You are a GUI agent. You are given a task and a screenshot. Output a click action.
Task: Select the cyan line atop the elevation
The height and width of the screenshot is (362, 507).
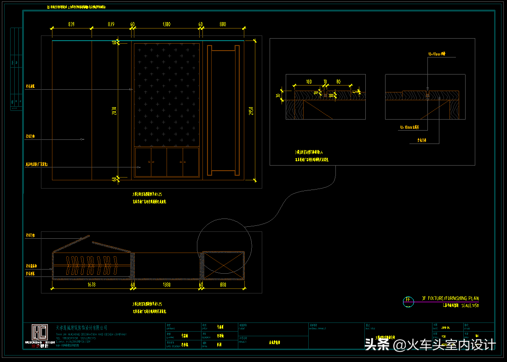click(148, 41)
